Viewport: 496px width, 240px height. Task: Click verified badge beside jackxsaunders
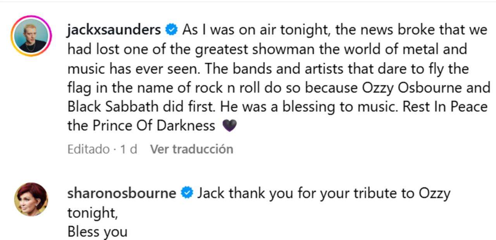click(171, 29)
